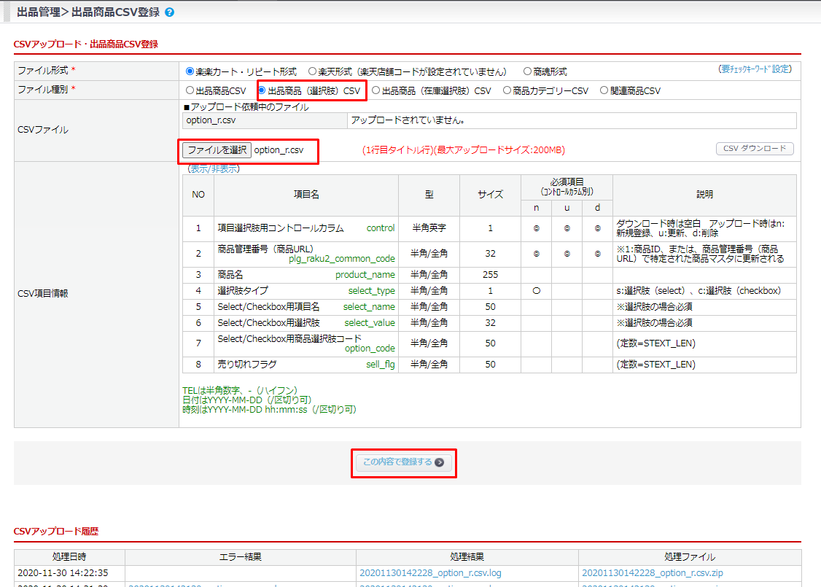Select 出品商品（選択肢）CSV radio button
The width and height of the screenshot is (821, 587).
pyautogui.click(x=262, y=91)
